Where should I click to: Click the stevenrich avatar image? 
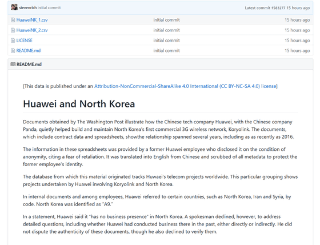[14, 7]
